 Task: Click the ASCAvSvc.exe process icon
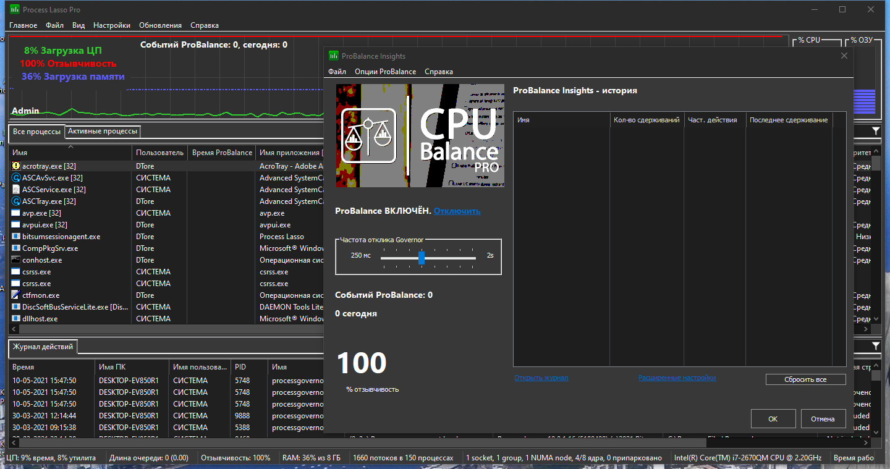tap(16, 178)
